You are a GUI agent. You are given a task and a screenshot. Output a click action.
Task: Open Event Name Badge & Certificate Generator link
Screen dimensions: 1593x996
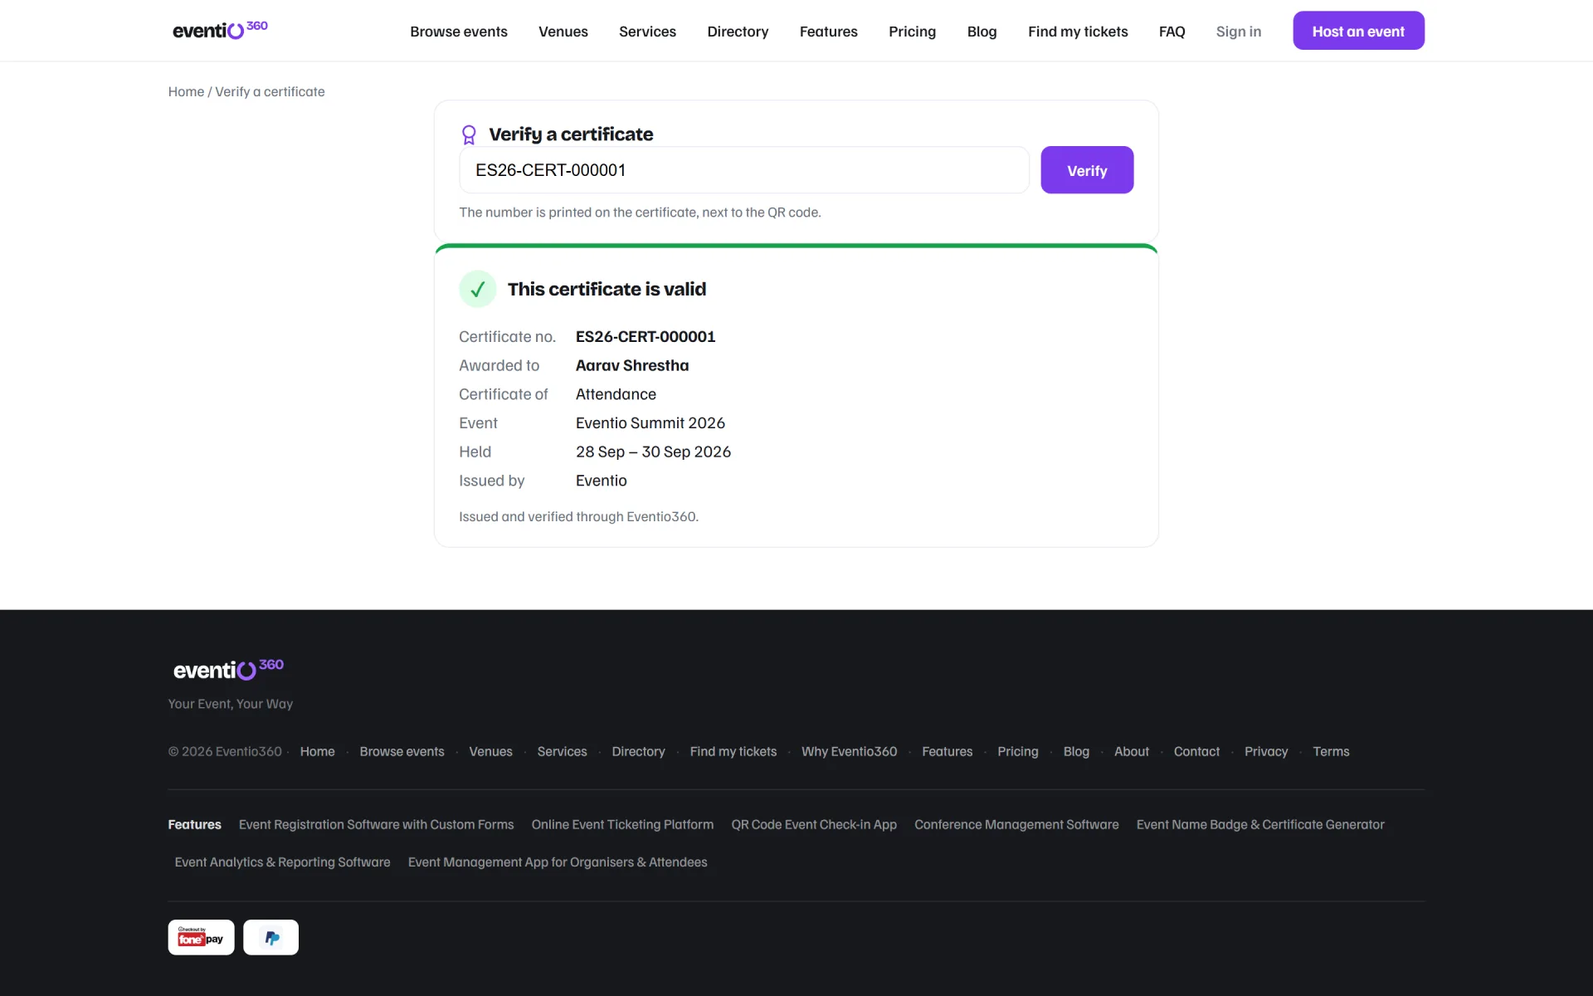1260,824
